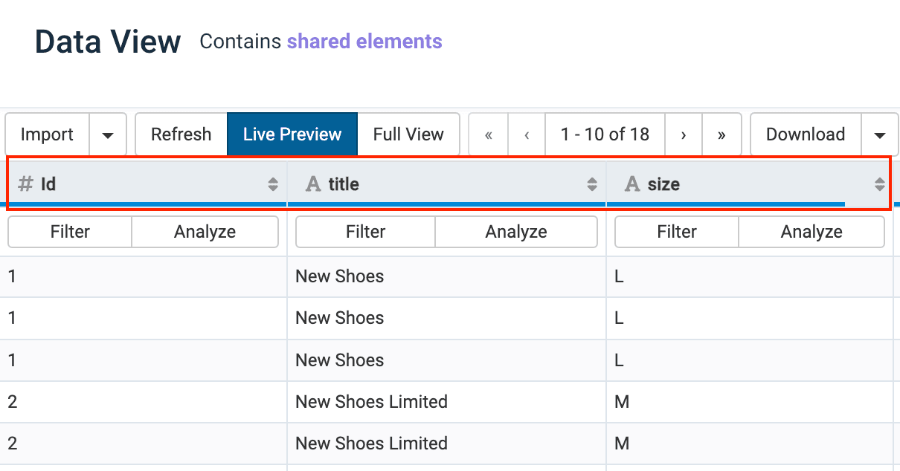Click the sort arrows on Id column
Image resolution: width=900 pixels, height=471 pixels.
273,184
